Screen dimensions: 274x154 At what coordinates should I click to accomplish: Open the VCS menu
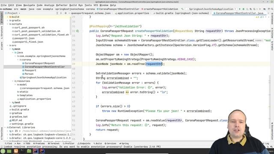pyautogui.click(x=95, y=5)
